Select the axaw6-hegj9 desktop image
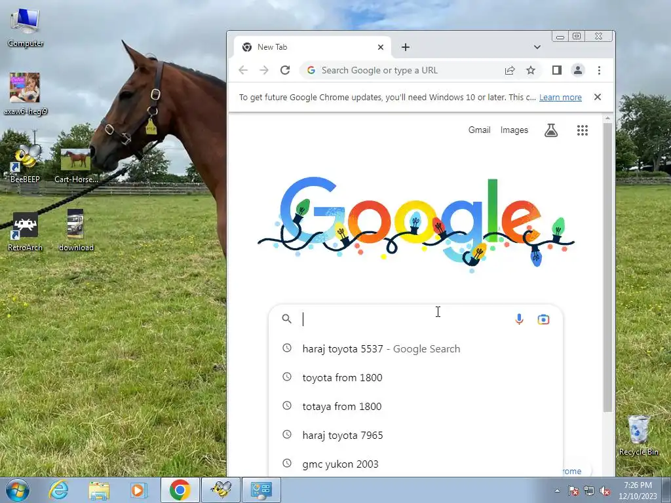The height and width of the screenshot is (503, 671). (x=26, y=94)
